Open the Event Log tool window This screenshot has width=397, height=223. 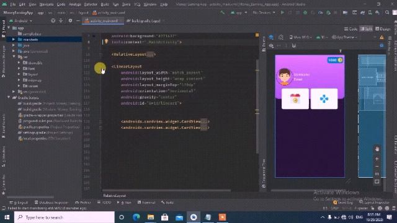click(x=343, y=203)
